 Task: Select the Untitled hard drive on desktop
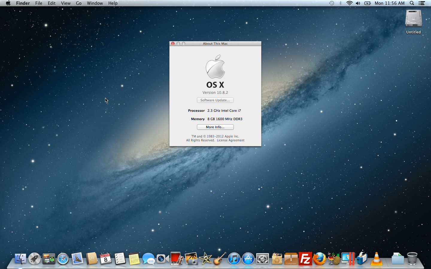coord(413,19)
